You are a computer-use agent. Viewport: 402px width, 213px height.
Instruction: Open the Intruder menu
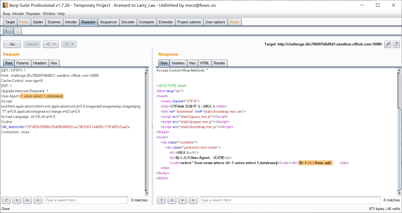tap(18, 14)
